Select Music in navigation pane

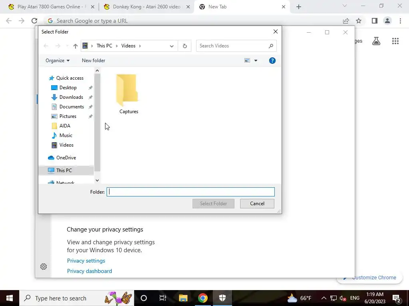point(66,135)
